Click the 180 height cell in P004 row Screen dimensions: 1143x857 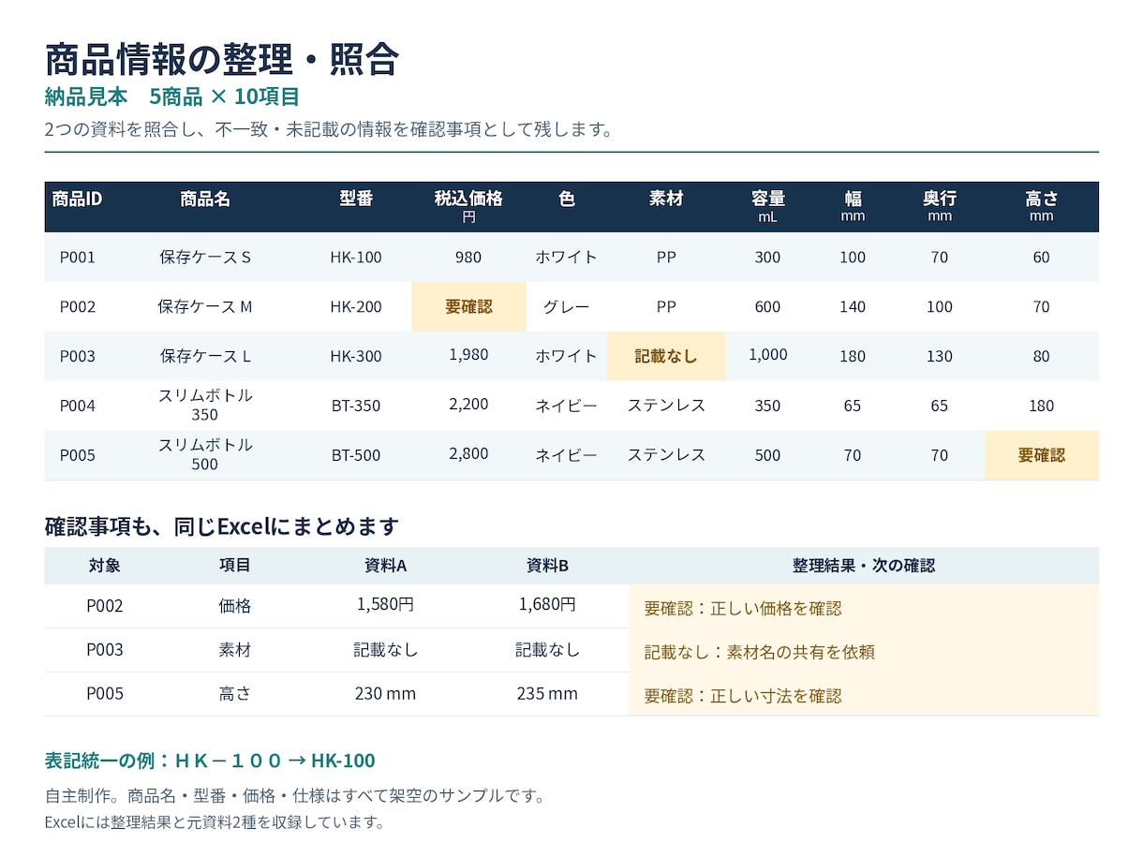[1041, 406]
